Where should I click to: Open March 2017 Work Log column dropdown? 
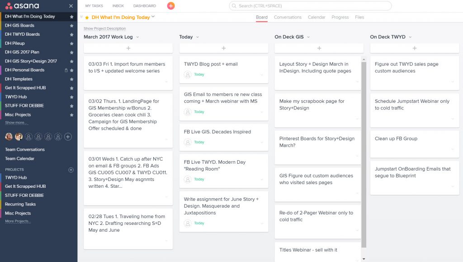point(137,37)
